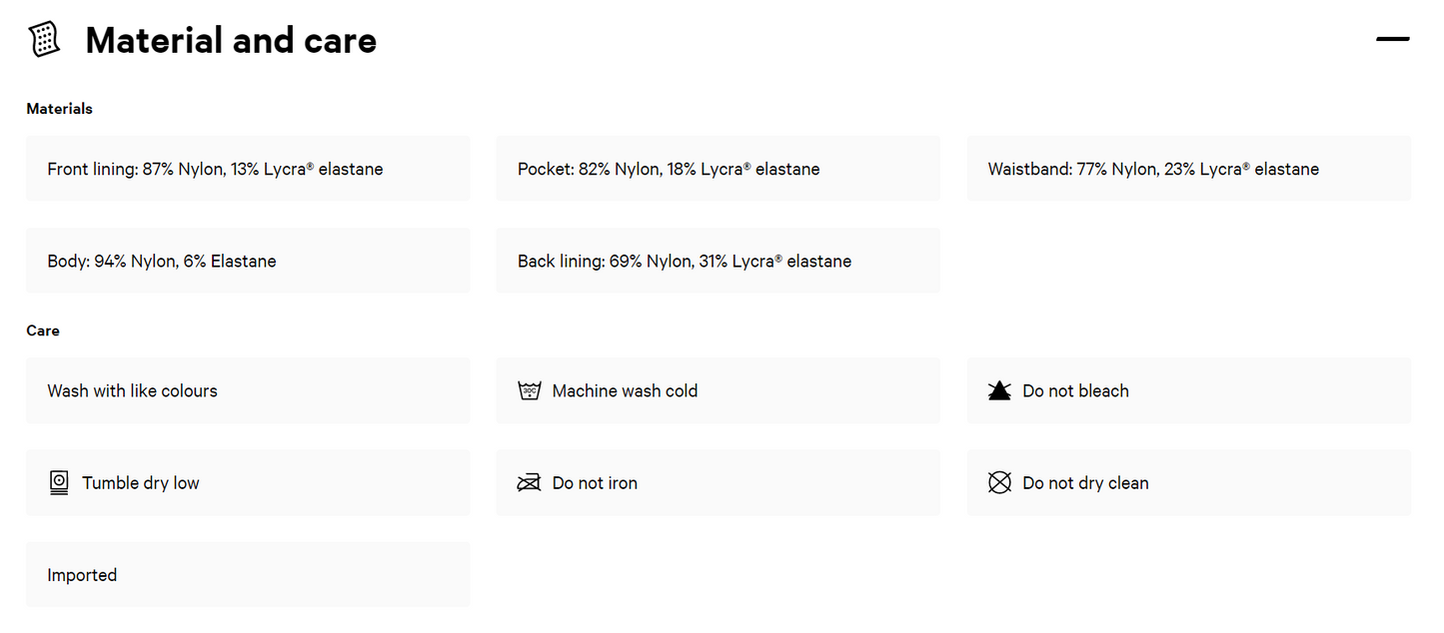Select the Body: 94% Nylon tile
This screenshot has width=1444, height=633.
pyautogui.click(x=248, y=261)
